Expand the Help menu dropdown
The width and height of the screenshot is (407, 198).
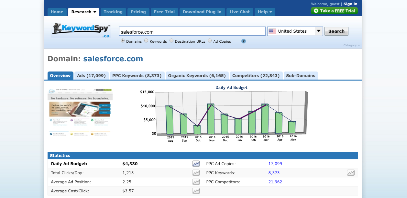(270, 12)
